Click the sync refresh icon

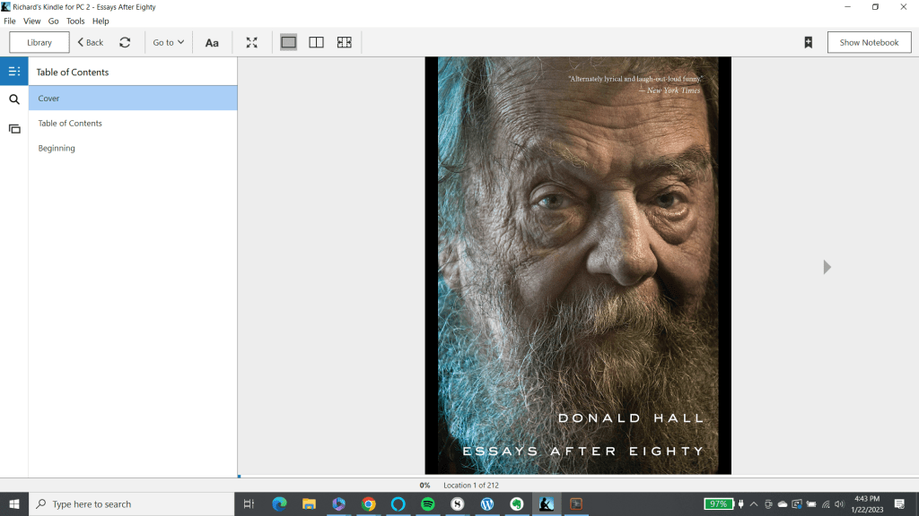click(125, 42)
